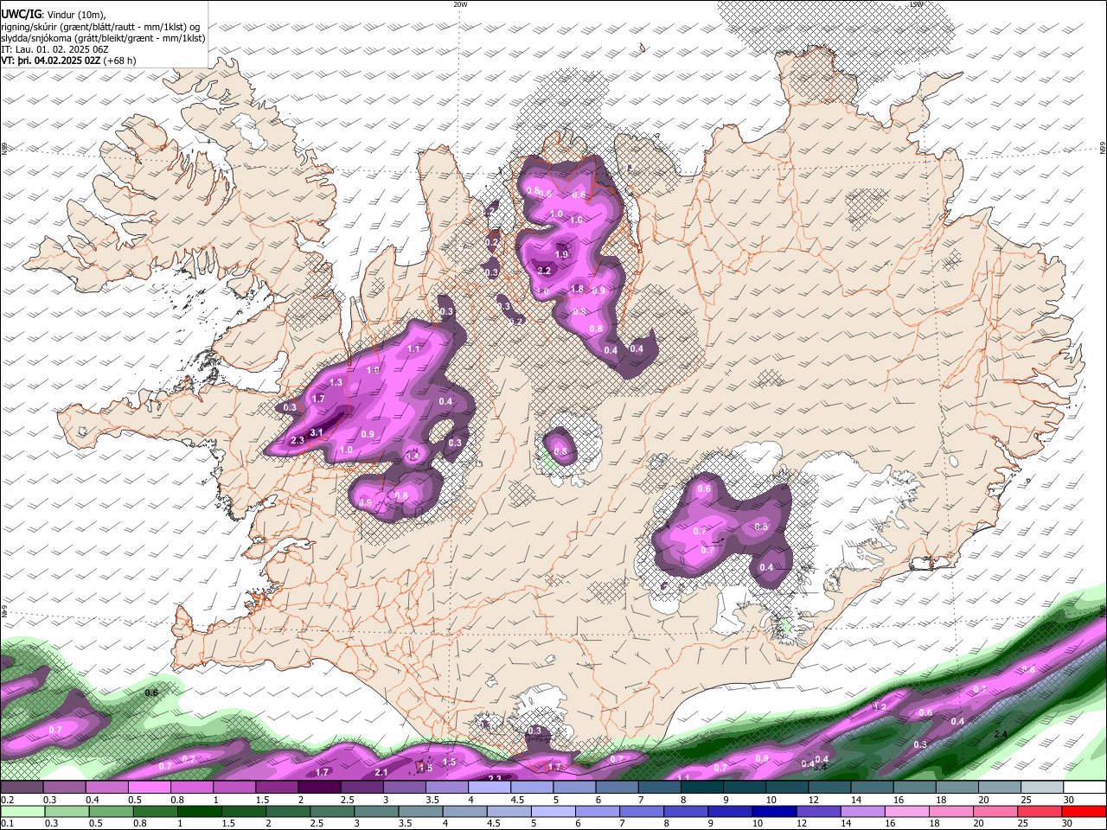Image resolution: width=1107 pixels, height=830 pixels.
Task: Click the upper-row dark purple swatch between 2 and 2.5
Action: [318, 788]
